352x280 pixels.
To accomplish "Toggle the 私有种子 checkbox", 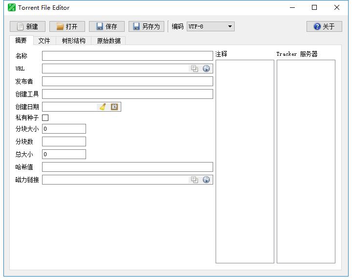I will (45, 118).
